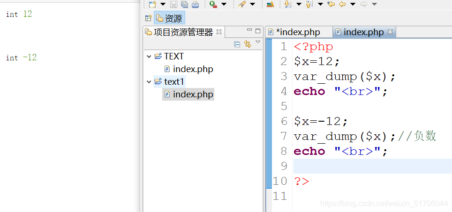452x212 pixels.
Task: Close the active index.php editor tab
Action: 390,32
